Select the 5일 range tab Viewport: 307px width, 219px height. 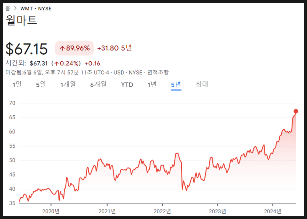pos(41,85)
